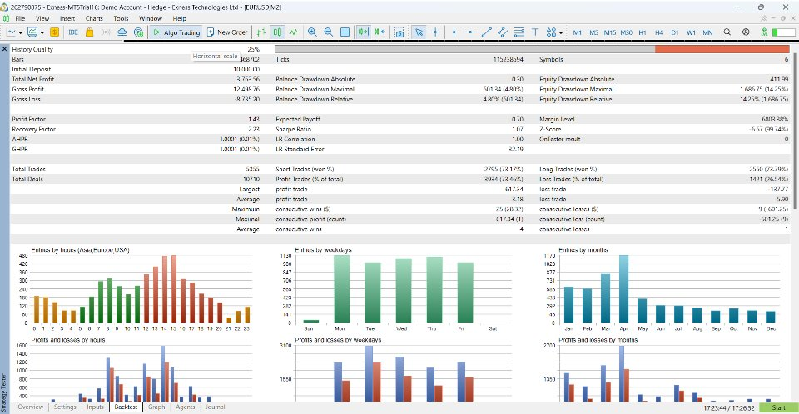Click the report vertical scrollbar
The height and width of the screenshot is (414, 799).
pyautogui.click(x=793, y=131)
